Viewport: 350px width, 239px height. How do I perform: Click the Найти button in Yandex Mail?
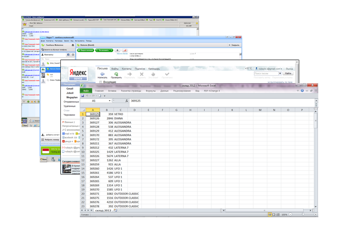pos(288,73)
